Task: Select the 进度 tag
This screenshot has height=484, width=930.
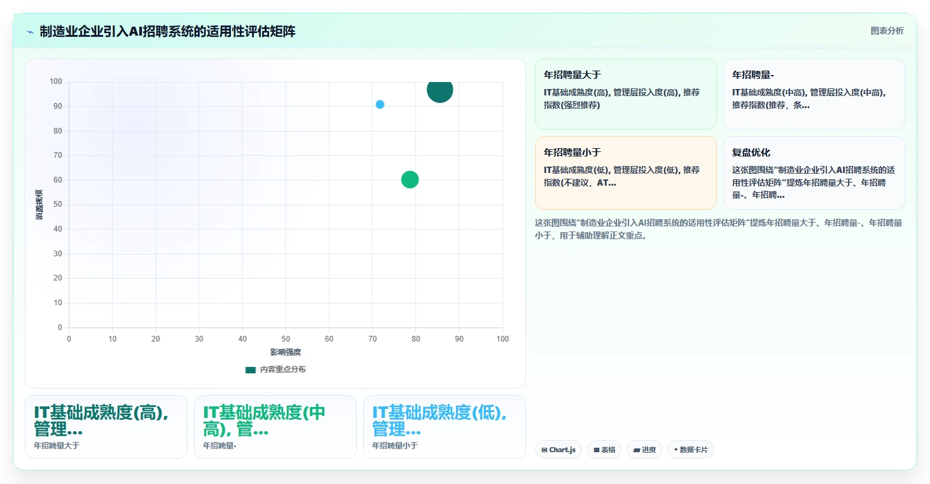Action: coord(644,450)
